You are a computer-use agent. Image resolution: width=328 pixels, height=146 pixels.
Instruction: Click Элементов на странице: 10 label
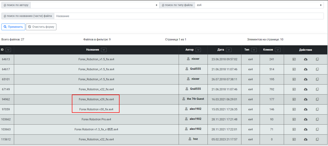265,40
